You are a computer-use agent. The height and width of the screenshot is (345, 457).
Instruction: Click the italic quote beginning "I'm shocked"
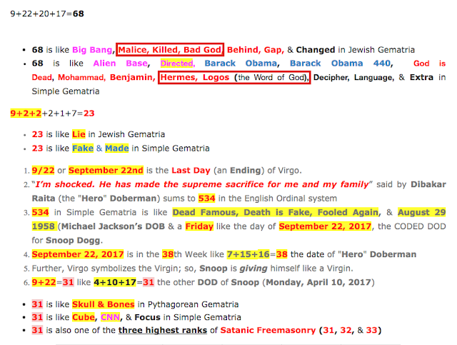202,184
